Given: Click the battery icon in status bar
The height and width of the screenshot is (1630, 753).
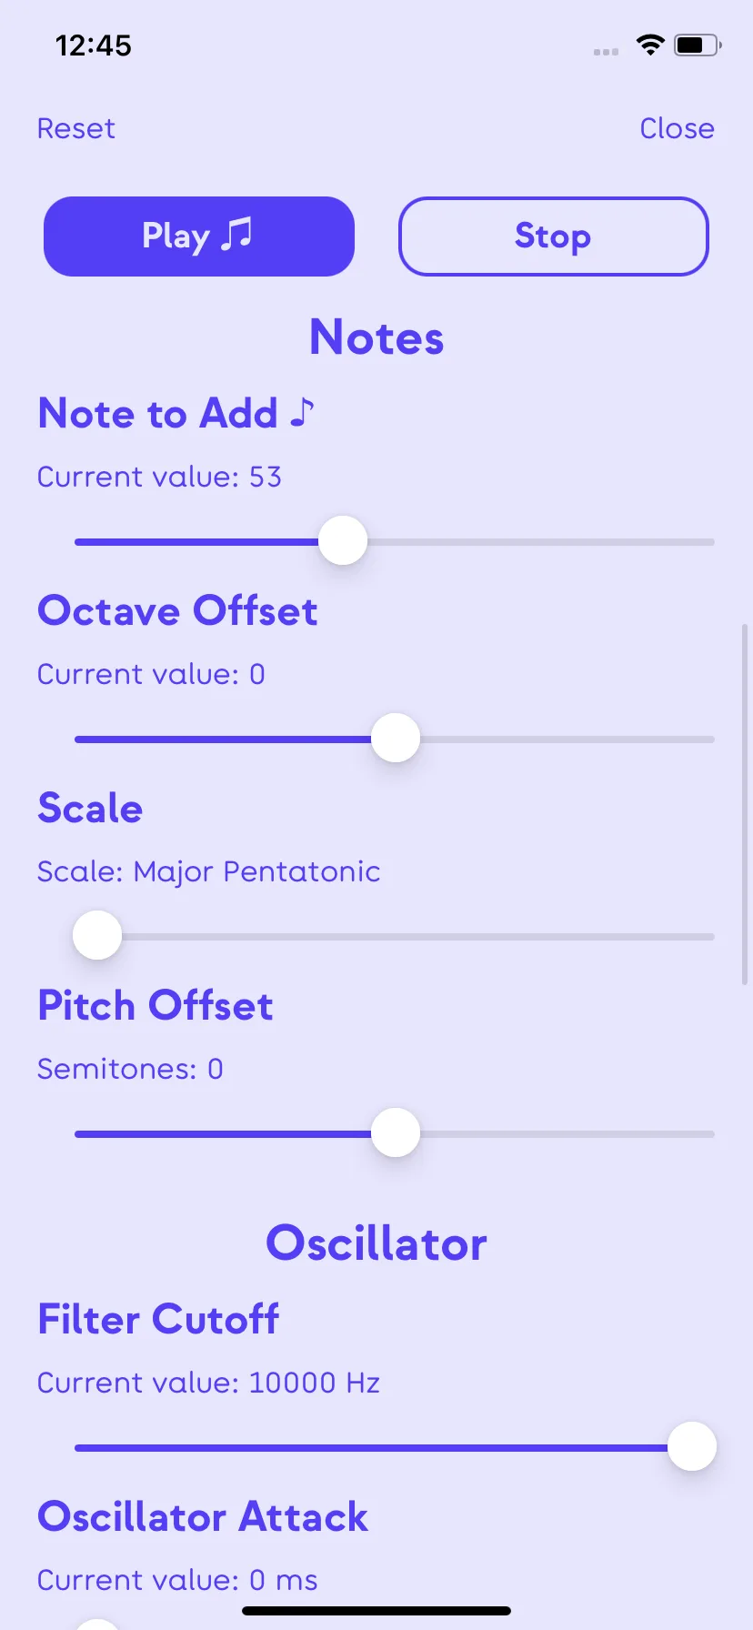Looking at the screenshot, I should point(698,45).
